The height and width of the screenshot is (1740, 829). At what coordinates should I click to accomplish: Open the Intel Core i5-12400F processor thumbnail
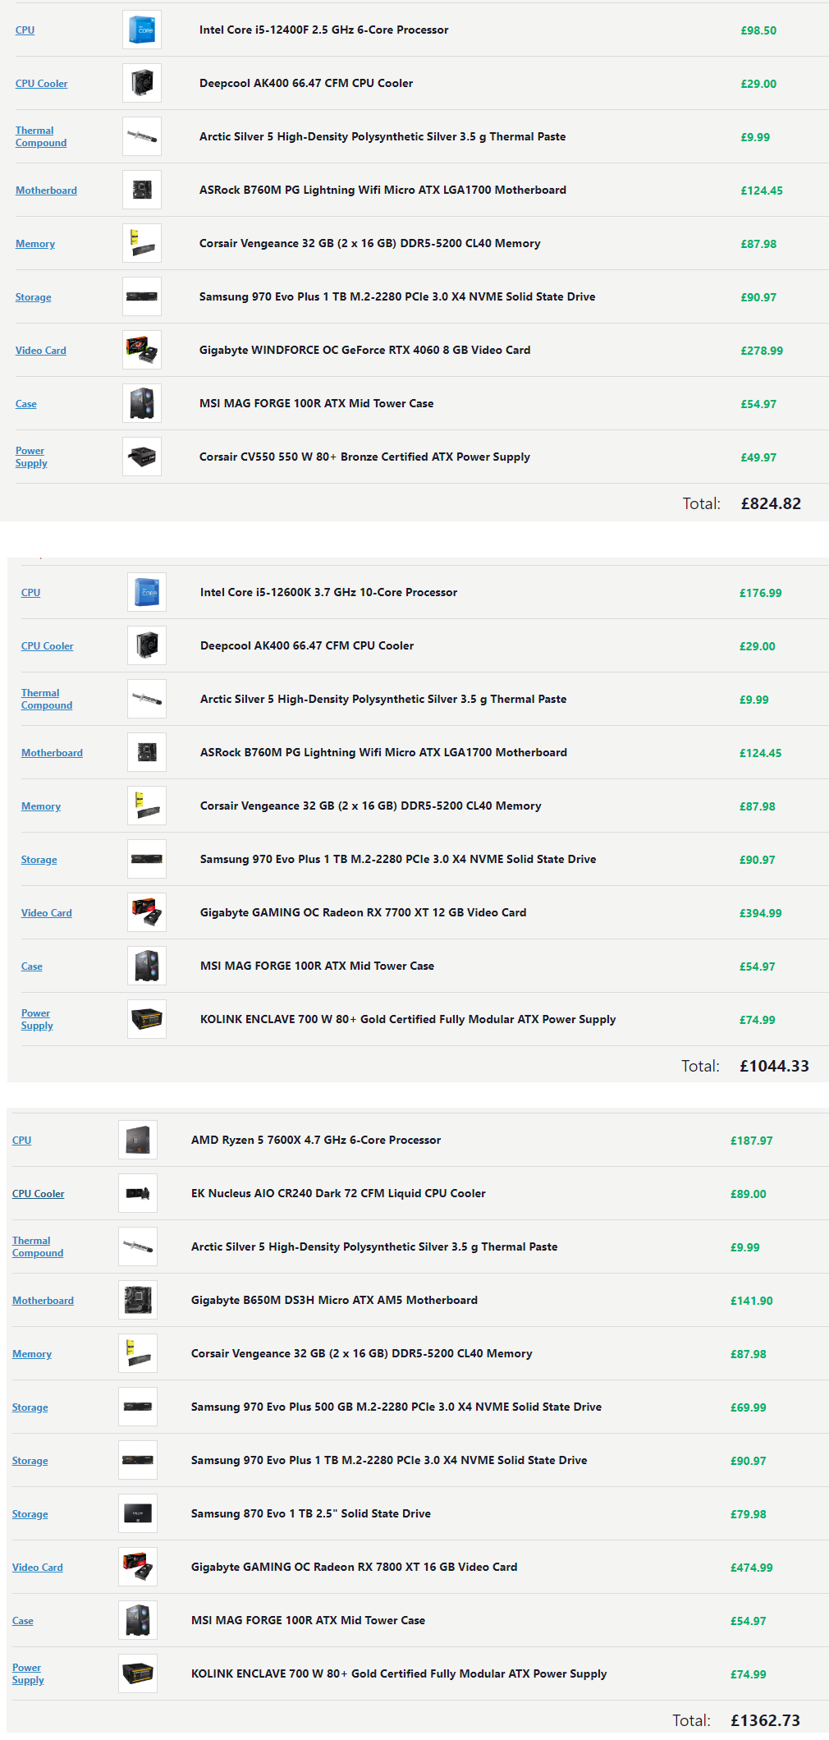pyautogui.click(x=142, y=30)
